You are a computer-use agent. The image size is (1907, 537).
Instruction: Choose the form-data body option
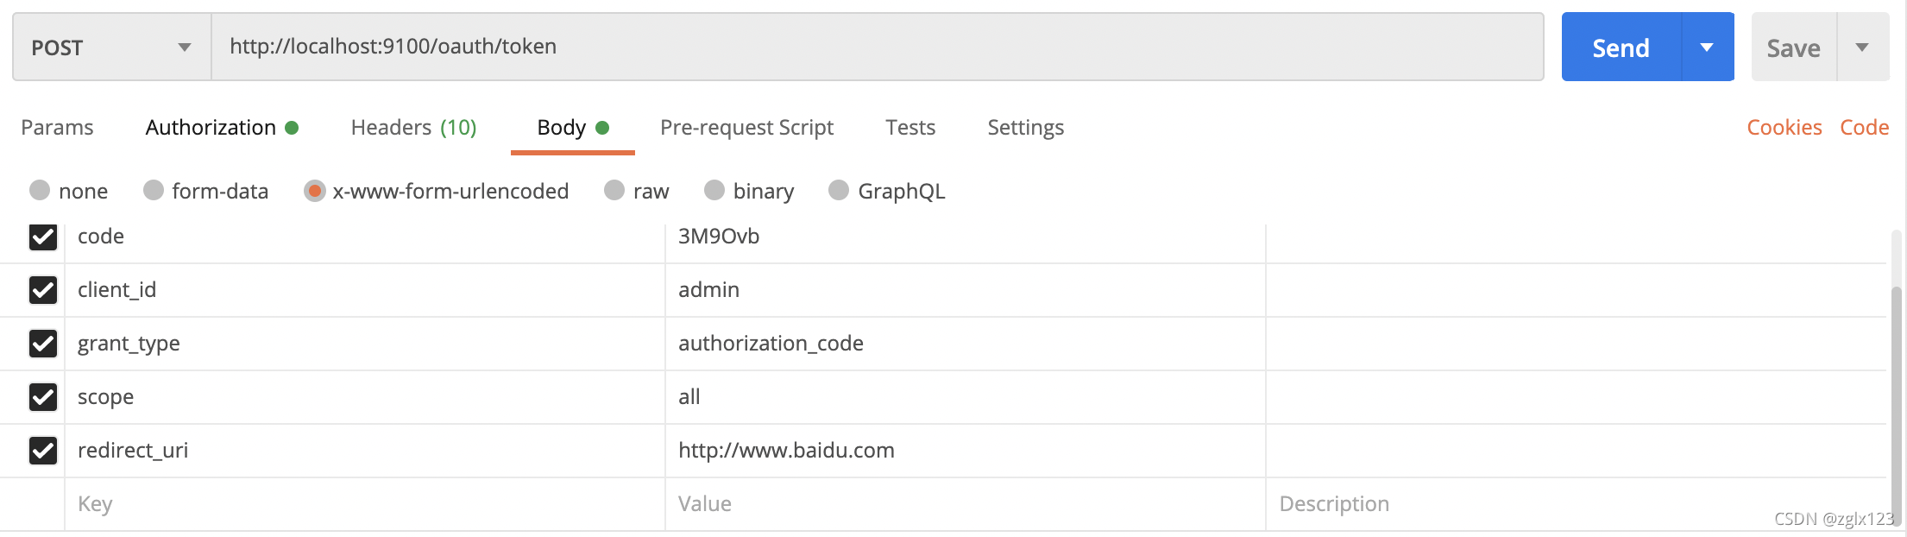click(154, 191)
